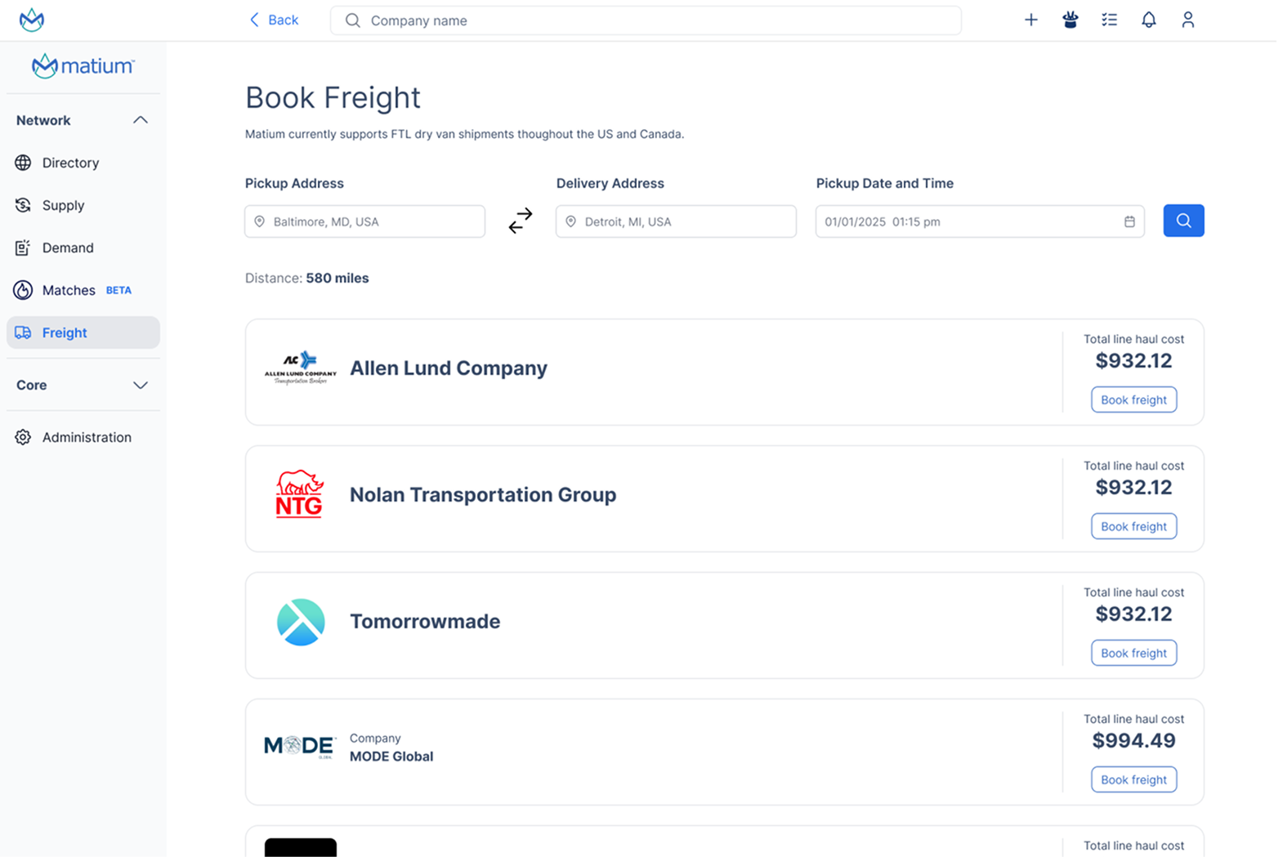Click the MODE Global logo
Image resolution: width=1283 pixels, height=857 pixels.
pyautogui.click(x=300, y=747)
